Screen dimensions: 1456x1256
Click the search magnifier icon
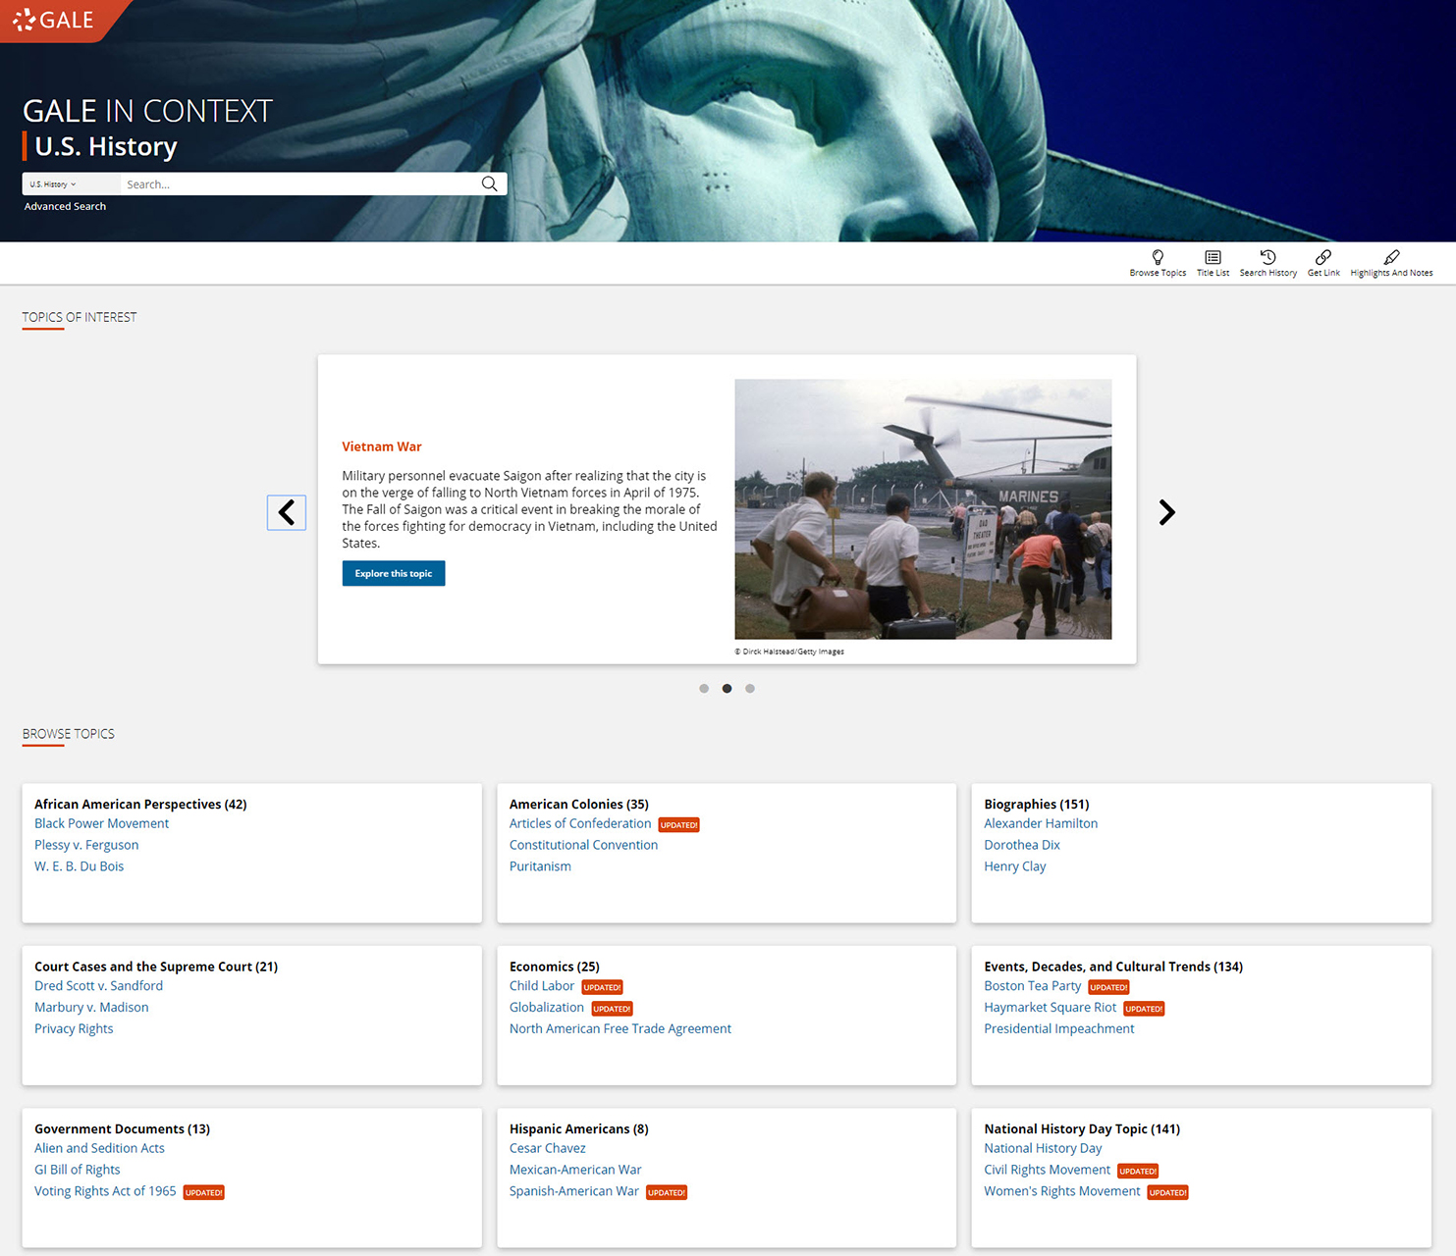point(489,183)
